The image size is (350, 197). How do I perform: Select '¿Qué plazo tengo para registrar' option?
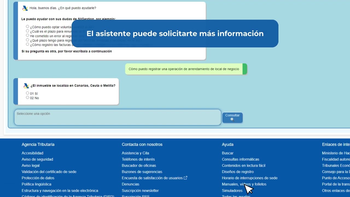(27, 40)
